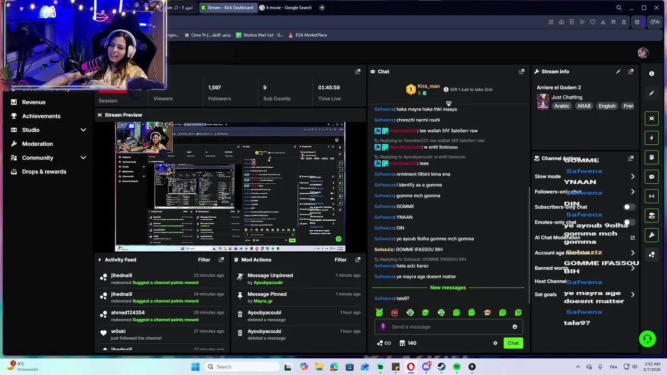667x375 pixels.
Task: Open Cima Tn bookmark
Action: click(x=208, y=35)
